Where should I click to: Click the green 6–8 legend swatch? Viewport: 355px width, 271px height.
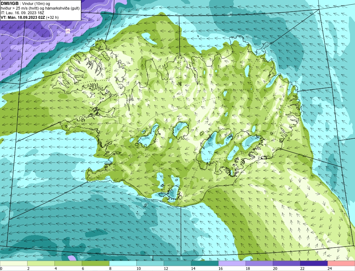click(95, 264)
